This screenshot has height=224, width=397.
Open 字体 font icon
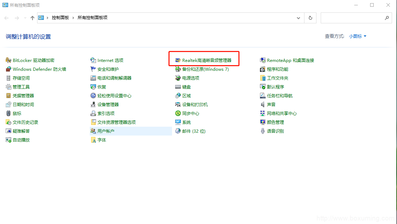coord(93,140)
